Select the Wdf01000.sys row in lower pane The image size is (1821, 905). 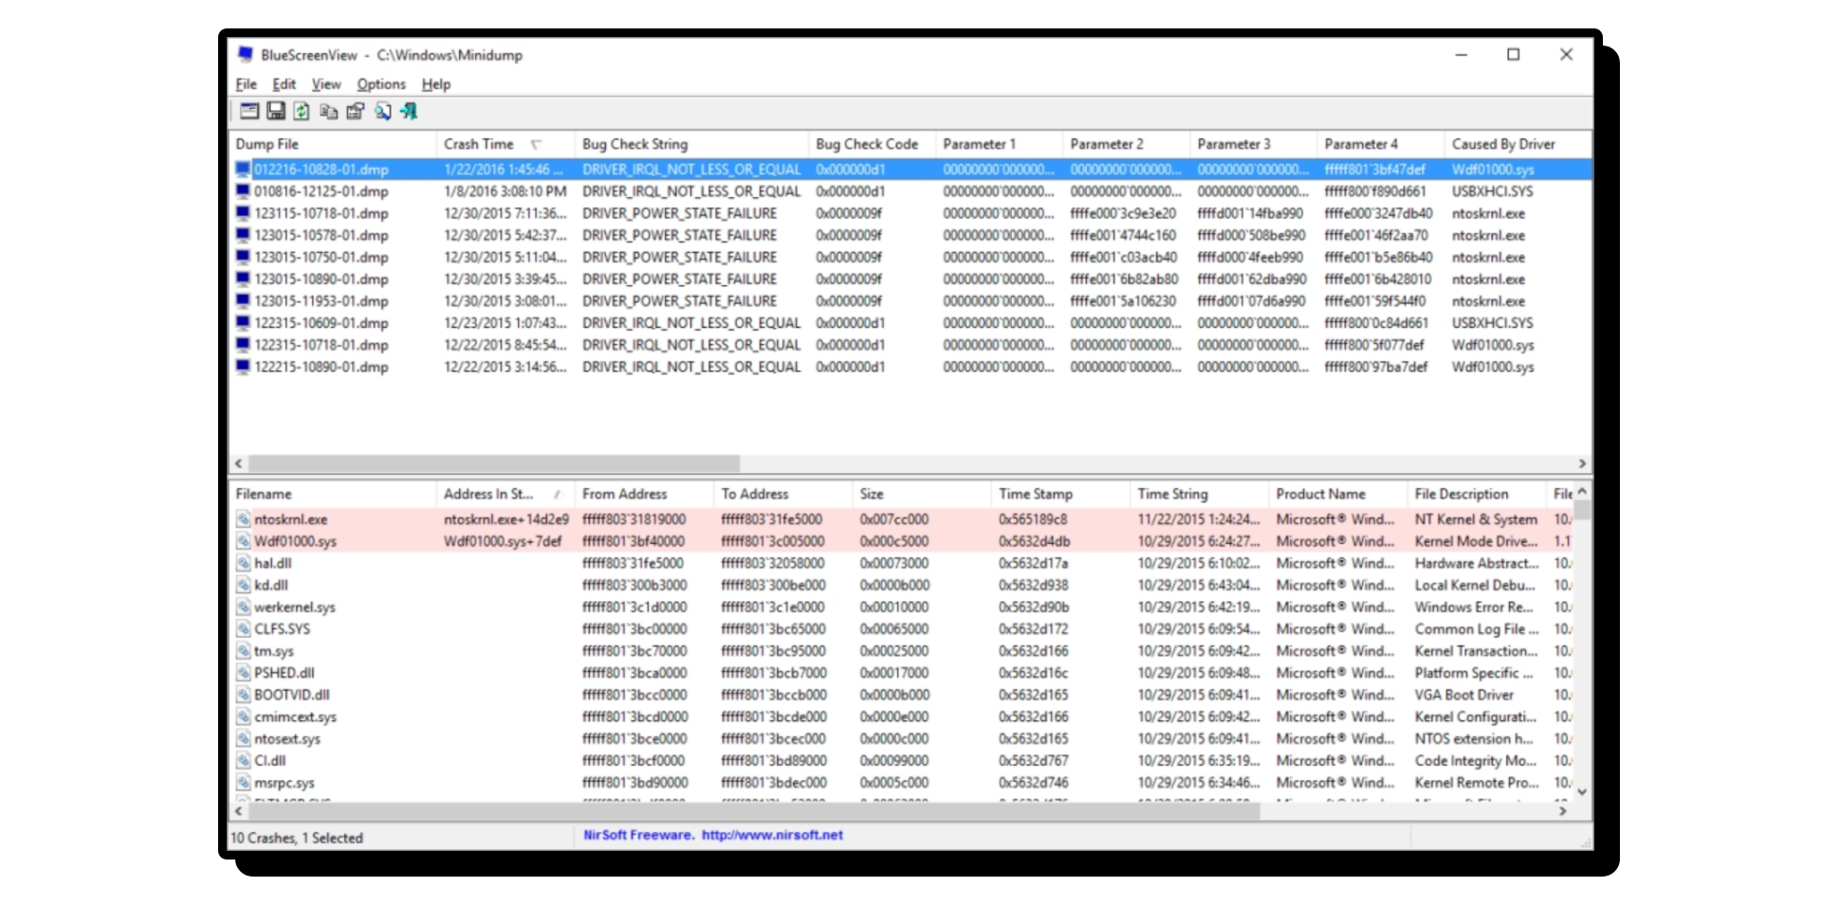point(295,542)
